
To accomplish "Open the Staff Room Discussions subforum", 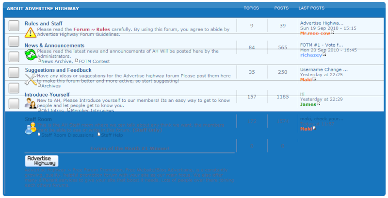I will click(68, 135).
